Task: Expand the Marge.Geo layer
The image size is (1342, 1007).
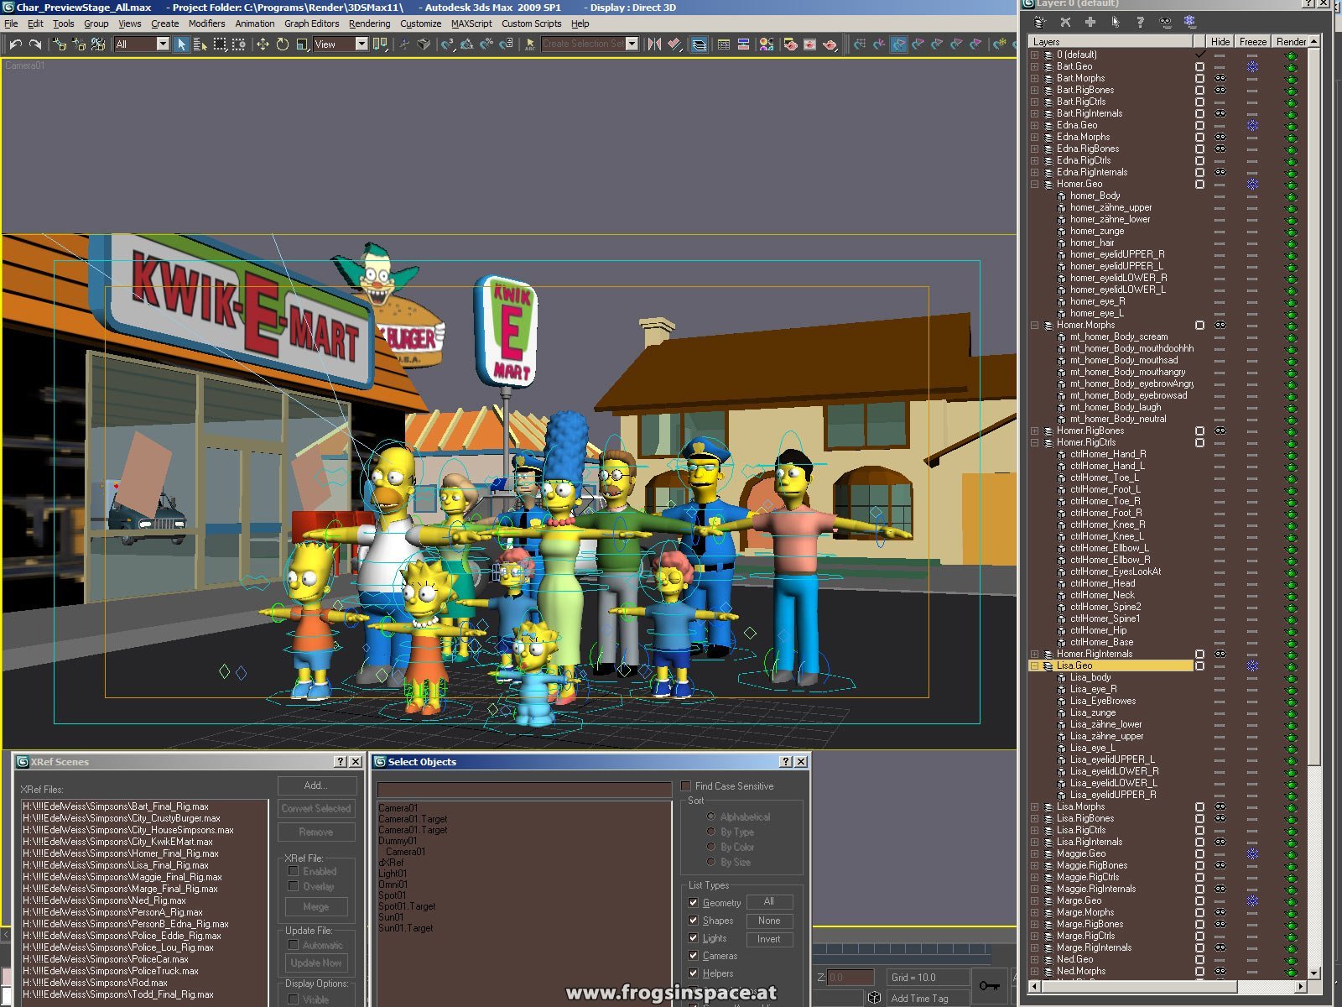Action: click(1034, 900)
